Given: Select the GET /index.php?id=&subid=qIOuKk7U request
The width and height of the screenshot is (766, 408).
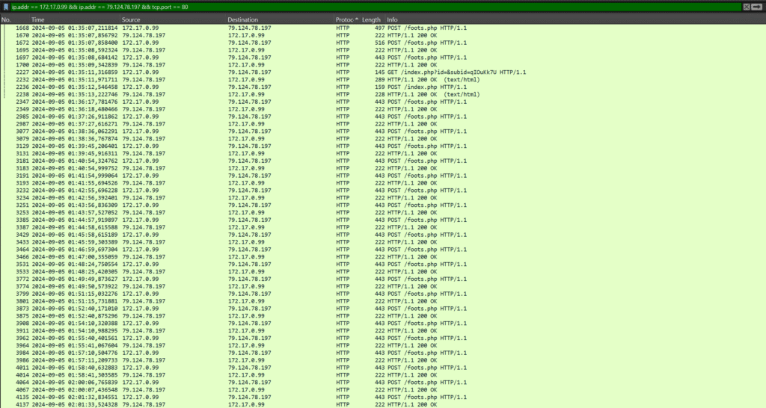Looking at the screenshot, I should pos(383,72).
